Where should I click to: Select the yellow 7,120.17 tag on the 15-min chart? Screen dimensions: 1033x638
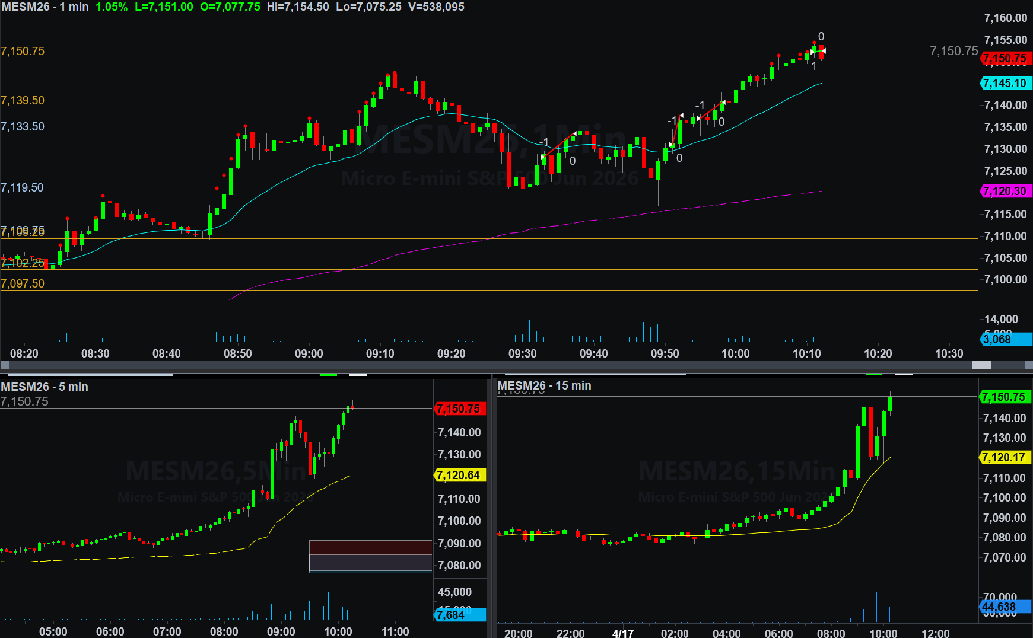pos(1005,457)
